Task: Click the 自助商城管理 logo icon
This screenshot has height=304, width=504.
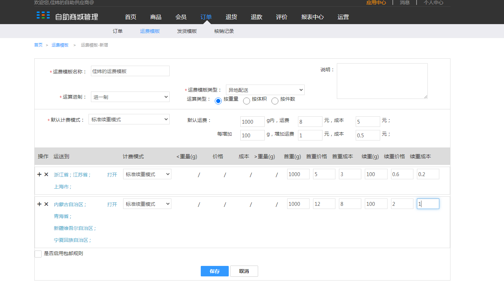Action: [x=43, y=15]
